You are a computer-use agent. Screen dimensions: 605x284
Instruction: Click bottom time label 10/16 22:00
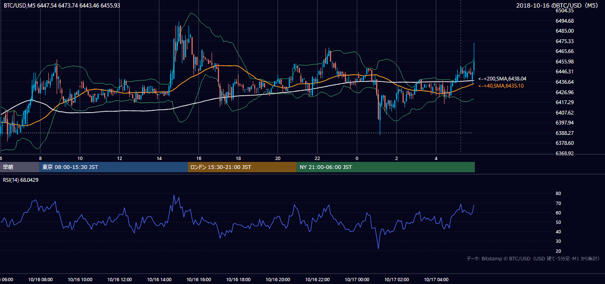click(x=317, y=280)
